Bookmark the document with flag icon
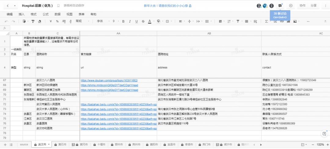Image resolution: width=330 pixels, height=149 pixels. (58, 6)
